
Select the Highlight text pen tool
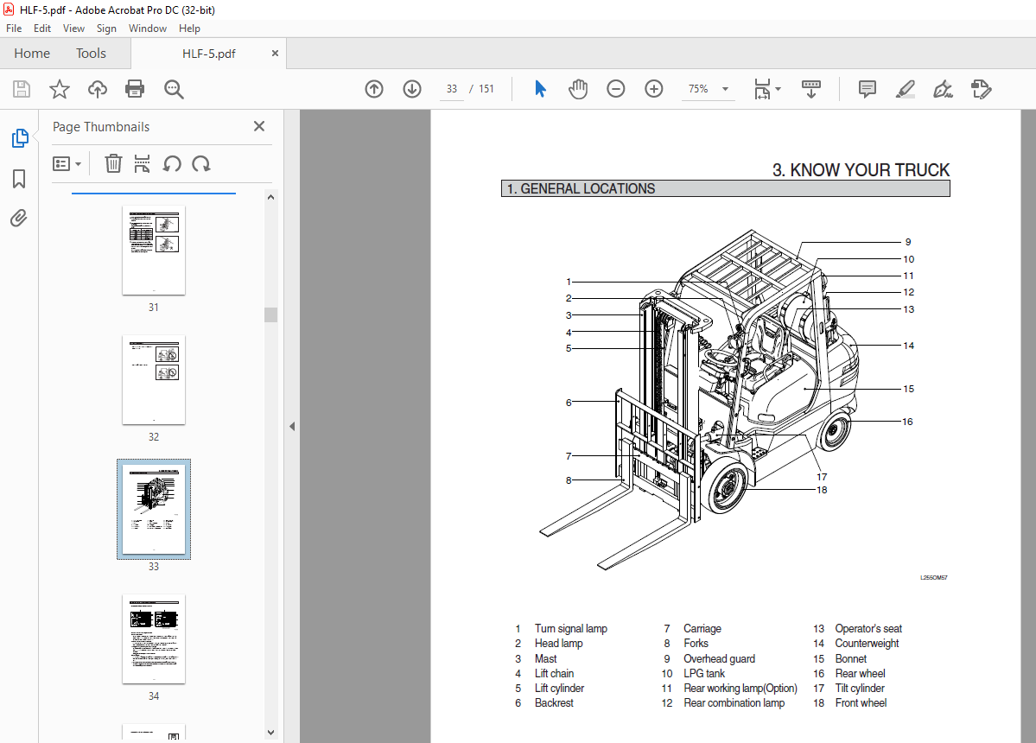point(906,88)
